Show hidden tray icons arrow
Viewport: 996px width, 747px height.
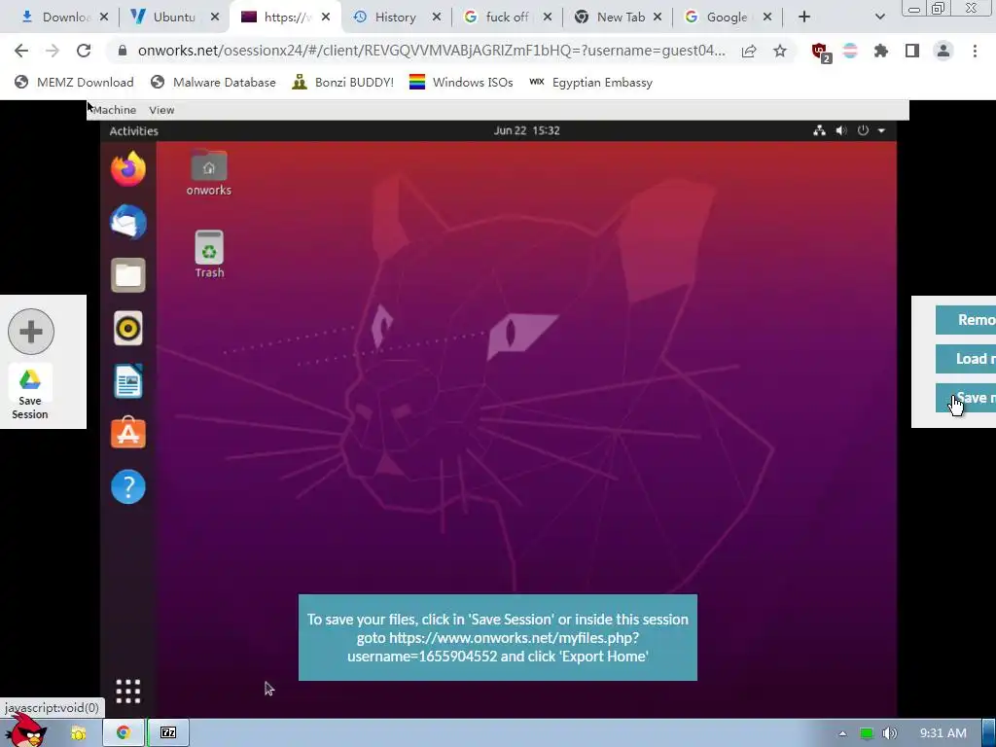click(842, 733)
